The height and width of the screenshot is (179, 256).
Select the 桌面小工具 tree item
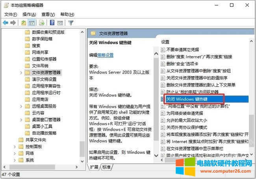pyautogui.click(x=42, y=126)
